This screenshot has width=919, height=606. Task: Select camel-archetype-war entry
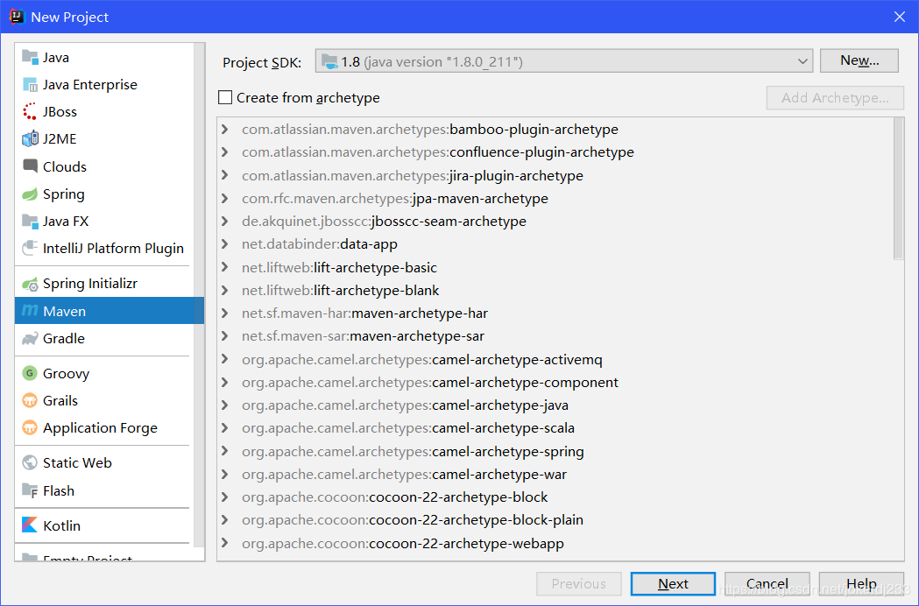[404, 474]
